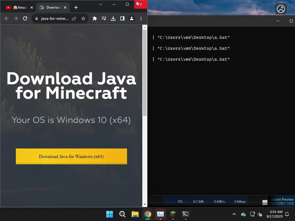Open Chrome extensions puzzle icon
The height and width of the screenshot is (221, 295).
(94, 18)
